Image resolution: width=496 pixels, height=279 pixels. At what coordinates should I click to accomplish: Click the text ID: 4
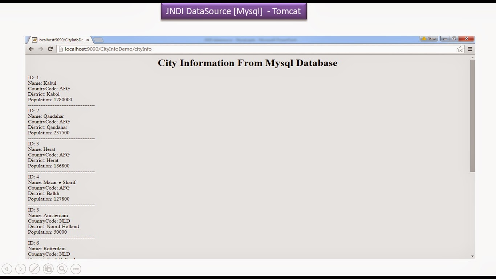coord(33,177)
